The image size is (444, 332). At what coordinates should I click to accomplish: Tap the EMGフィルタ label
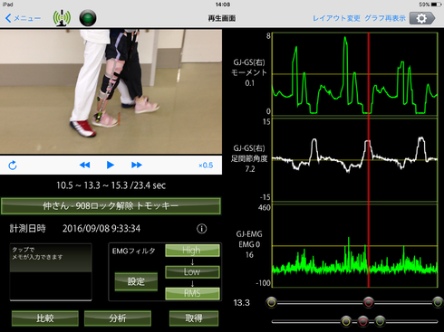coord(134,251)
